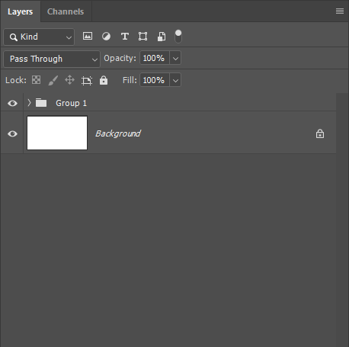Filter layers by pixel layers icon
The image size is (349, 347).
click(x=88, y=36)
